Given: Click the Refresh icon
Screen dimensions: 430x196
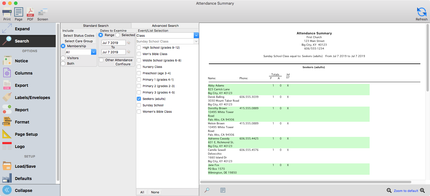Looking at the screenshot, I should (x=422, y=12).
